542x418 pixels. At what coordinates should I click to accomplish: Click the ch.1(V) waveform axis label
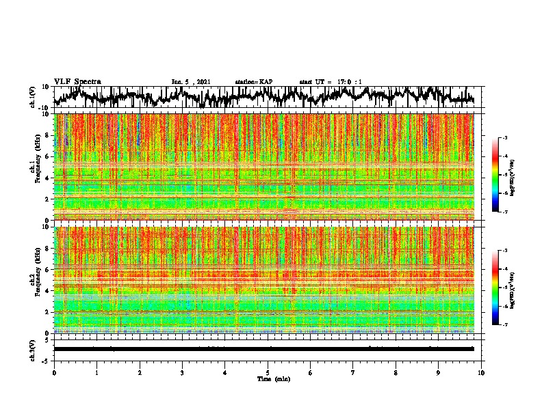coord(33,97)
